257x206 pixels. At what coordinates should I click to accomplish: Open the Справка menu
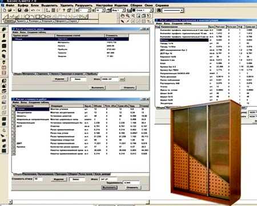pos(162,5)
